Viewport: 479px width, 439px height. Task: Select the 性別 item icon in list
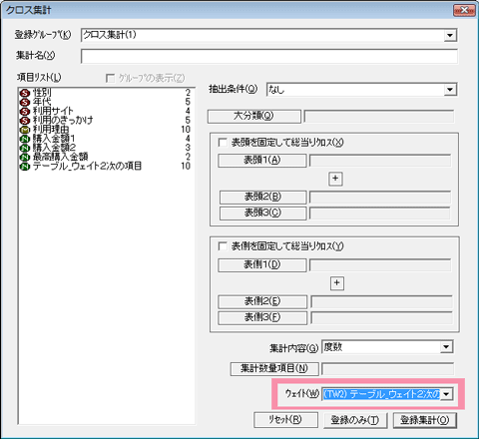25,93
